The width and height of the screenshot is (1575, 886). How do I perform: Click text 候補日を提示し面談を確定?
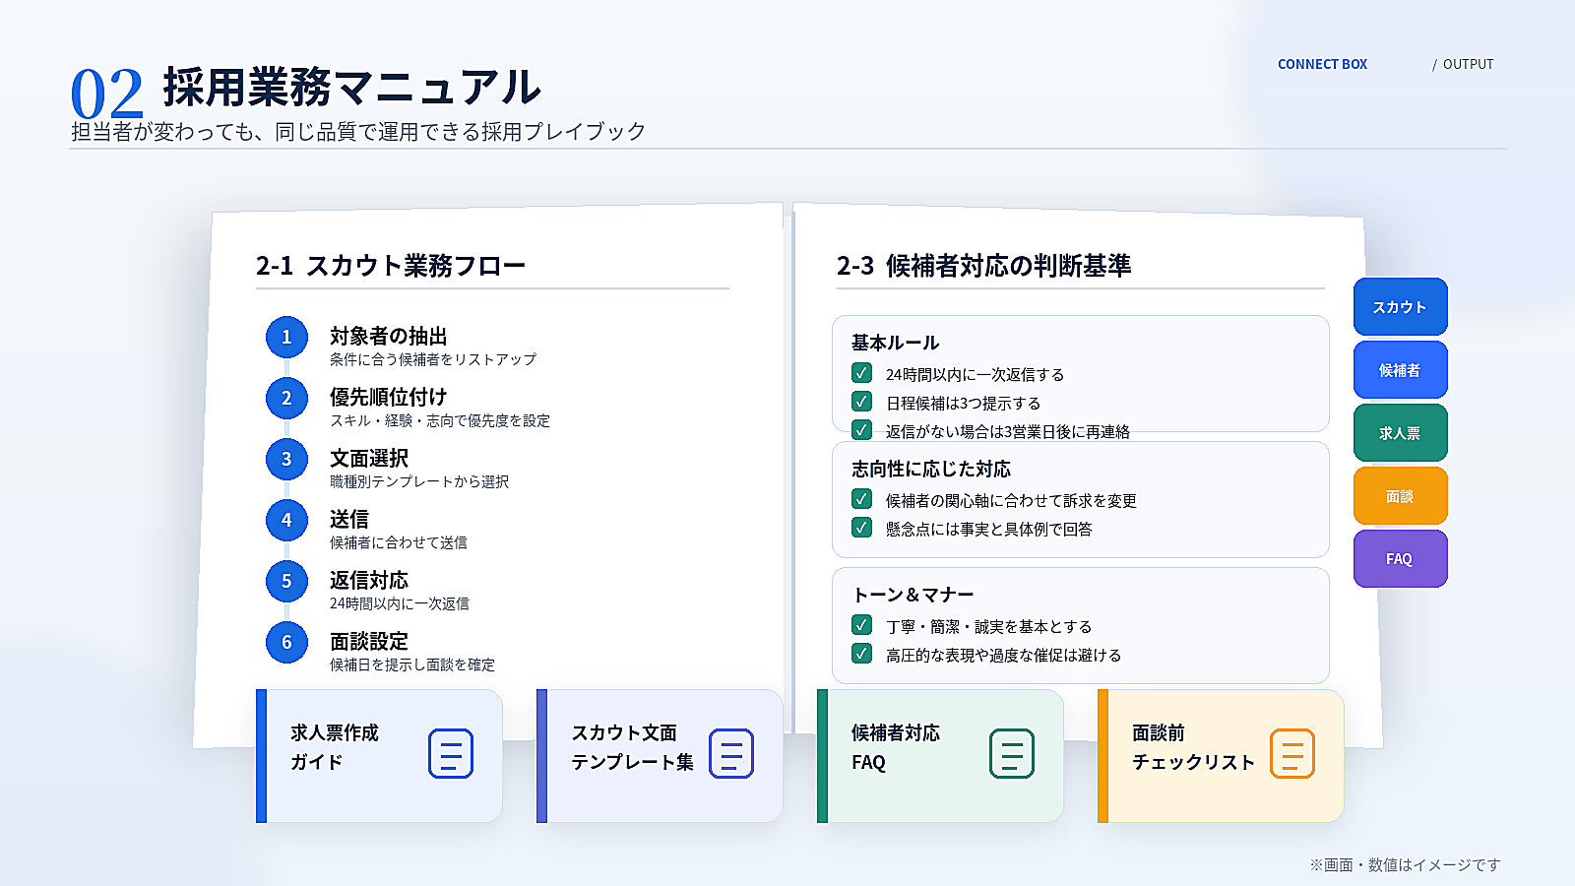pyautogui.click(x=412, y=664)
